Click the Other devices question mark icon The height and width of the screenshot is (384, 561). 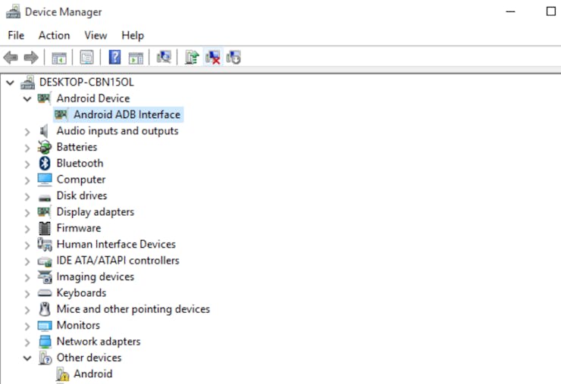pyautogui.click(x=45, y=357)
